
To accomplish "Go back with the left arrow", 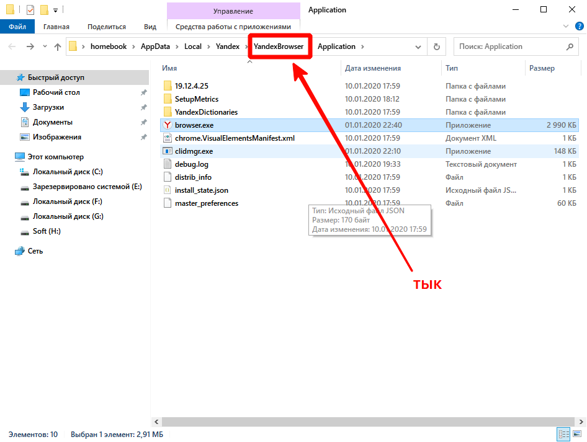I will (12, 46).
